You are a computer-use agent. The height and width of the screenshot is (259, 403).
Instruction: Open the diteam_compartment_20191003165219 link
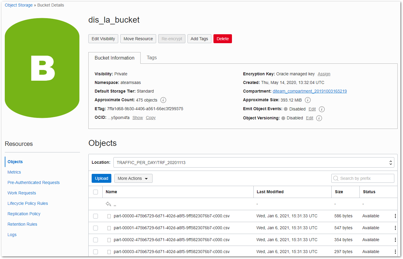(310, 91)
